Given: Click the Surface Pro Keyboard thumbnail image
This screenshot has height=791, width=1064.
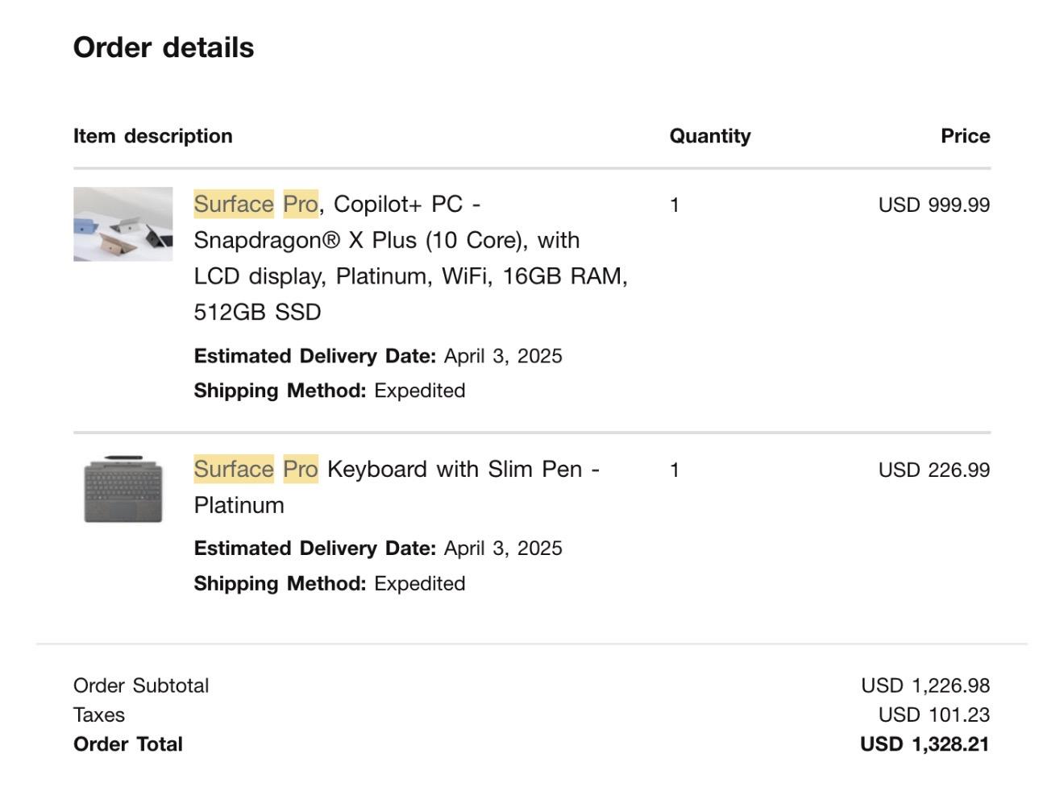Looking at the screenshot, I should pos(123,489).
